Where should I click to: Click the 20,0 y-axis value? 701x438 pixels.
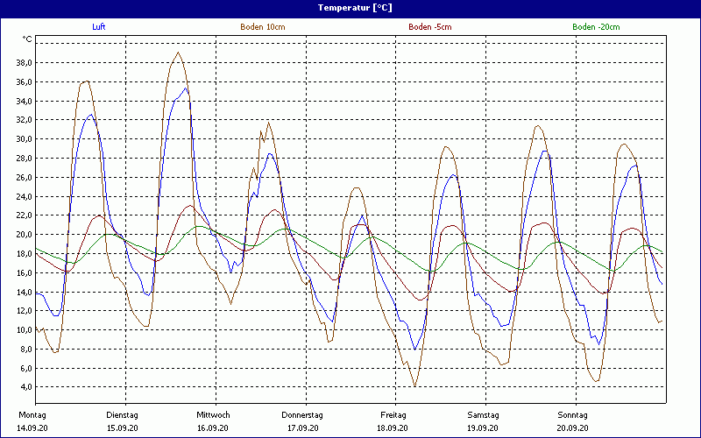(x=24, y=235)
